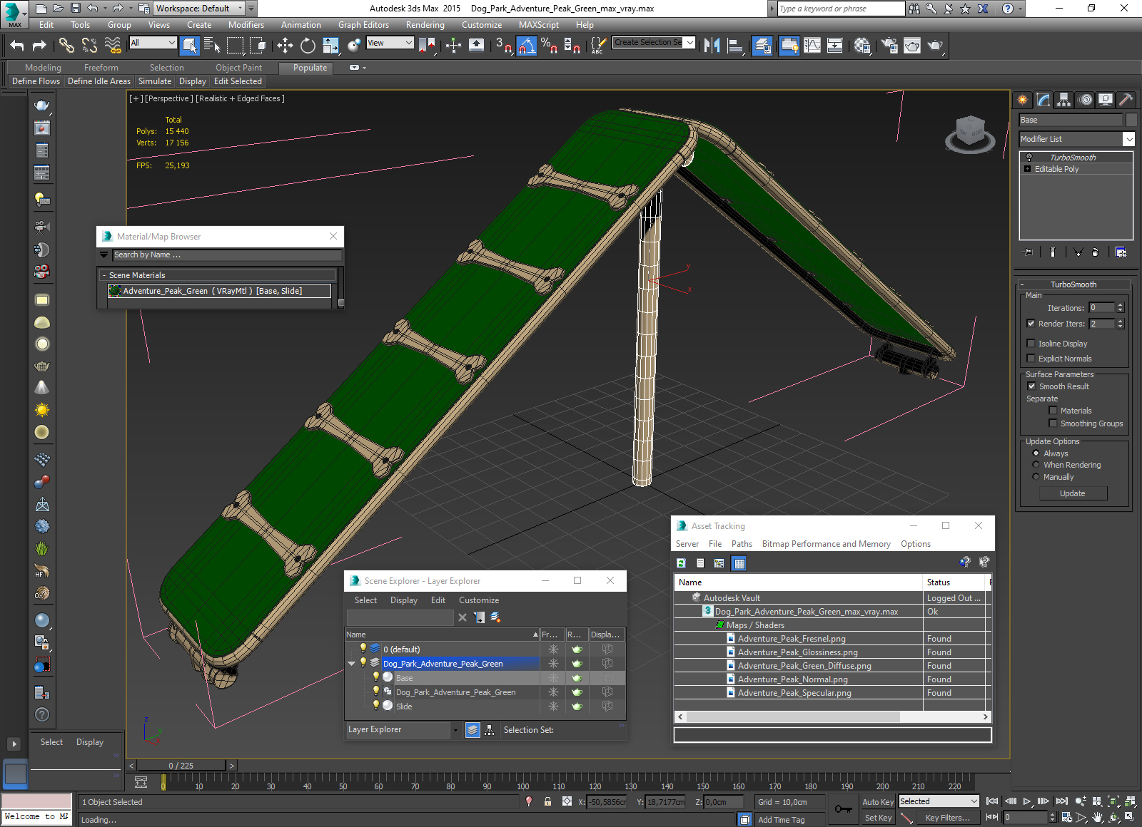1142x827 pixels.
Task: Open Create Selection Set dropdown
Action: coord(689,43)
